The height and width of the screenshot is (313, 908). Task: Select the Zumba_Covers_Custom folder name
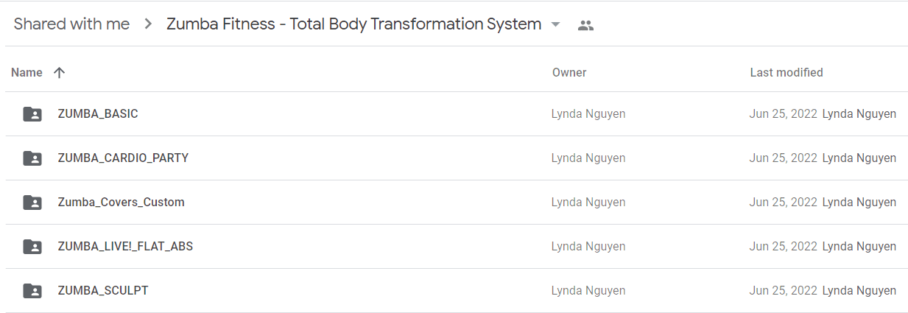click(x=121, y=203)
